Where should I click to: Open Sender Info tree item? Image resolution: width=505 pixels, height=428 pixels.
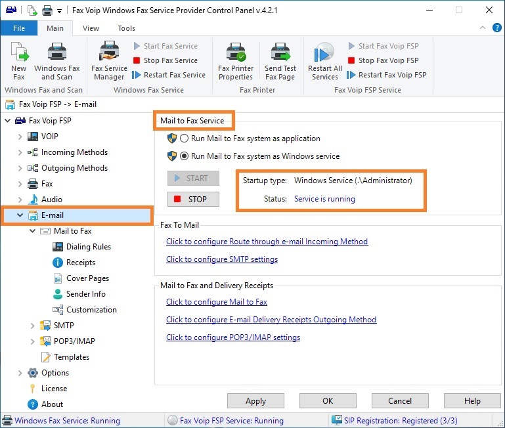[x=85, y=294]
